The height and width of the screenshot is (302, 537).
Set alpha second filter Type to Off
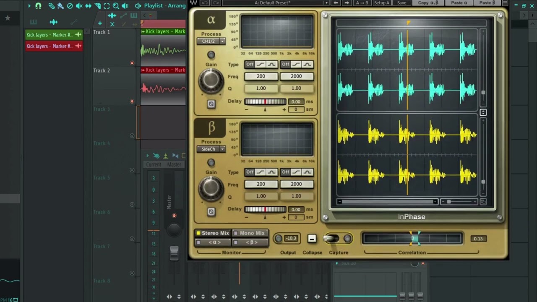[x=285, y=64]
